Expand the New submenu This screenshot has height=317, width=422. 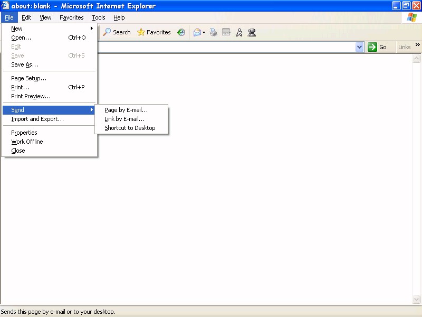(49, 29)
